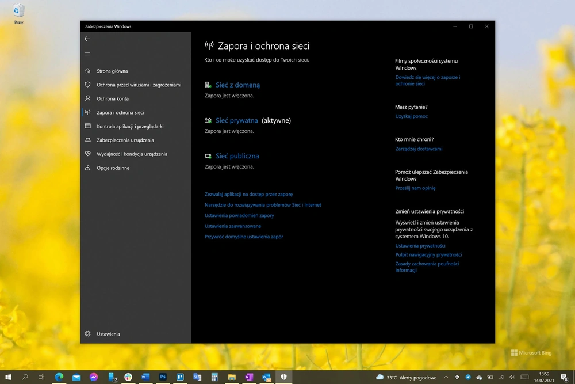Open Sieć publiczna network settings
Image resolution: width=575 pixels, height=384 pixels.
[x=237, y=156]
